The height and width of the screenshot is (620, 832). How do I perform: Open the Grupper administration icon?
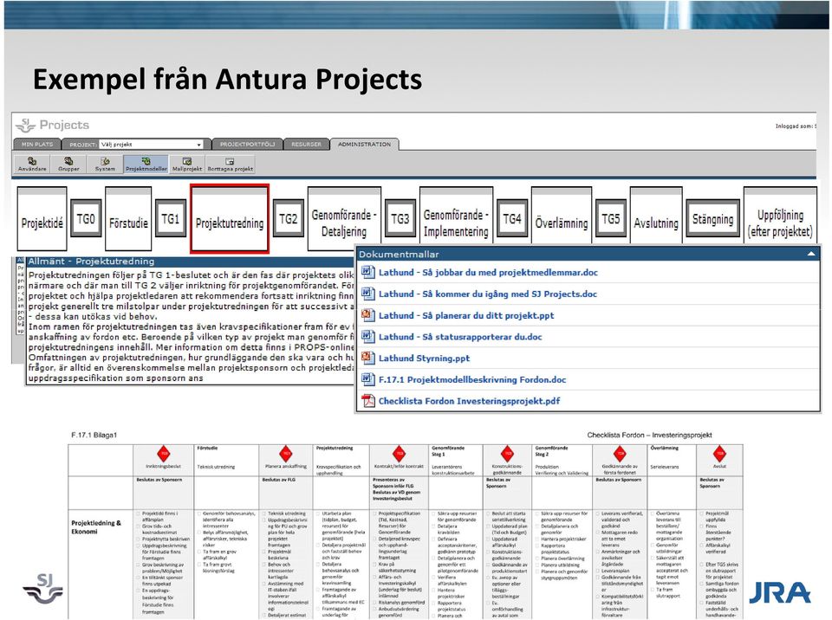tap(68, 164)
